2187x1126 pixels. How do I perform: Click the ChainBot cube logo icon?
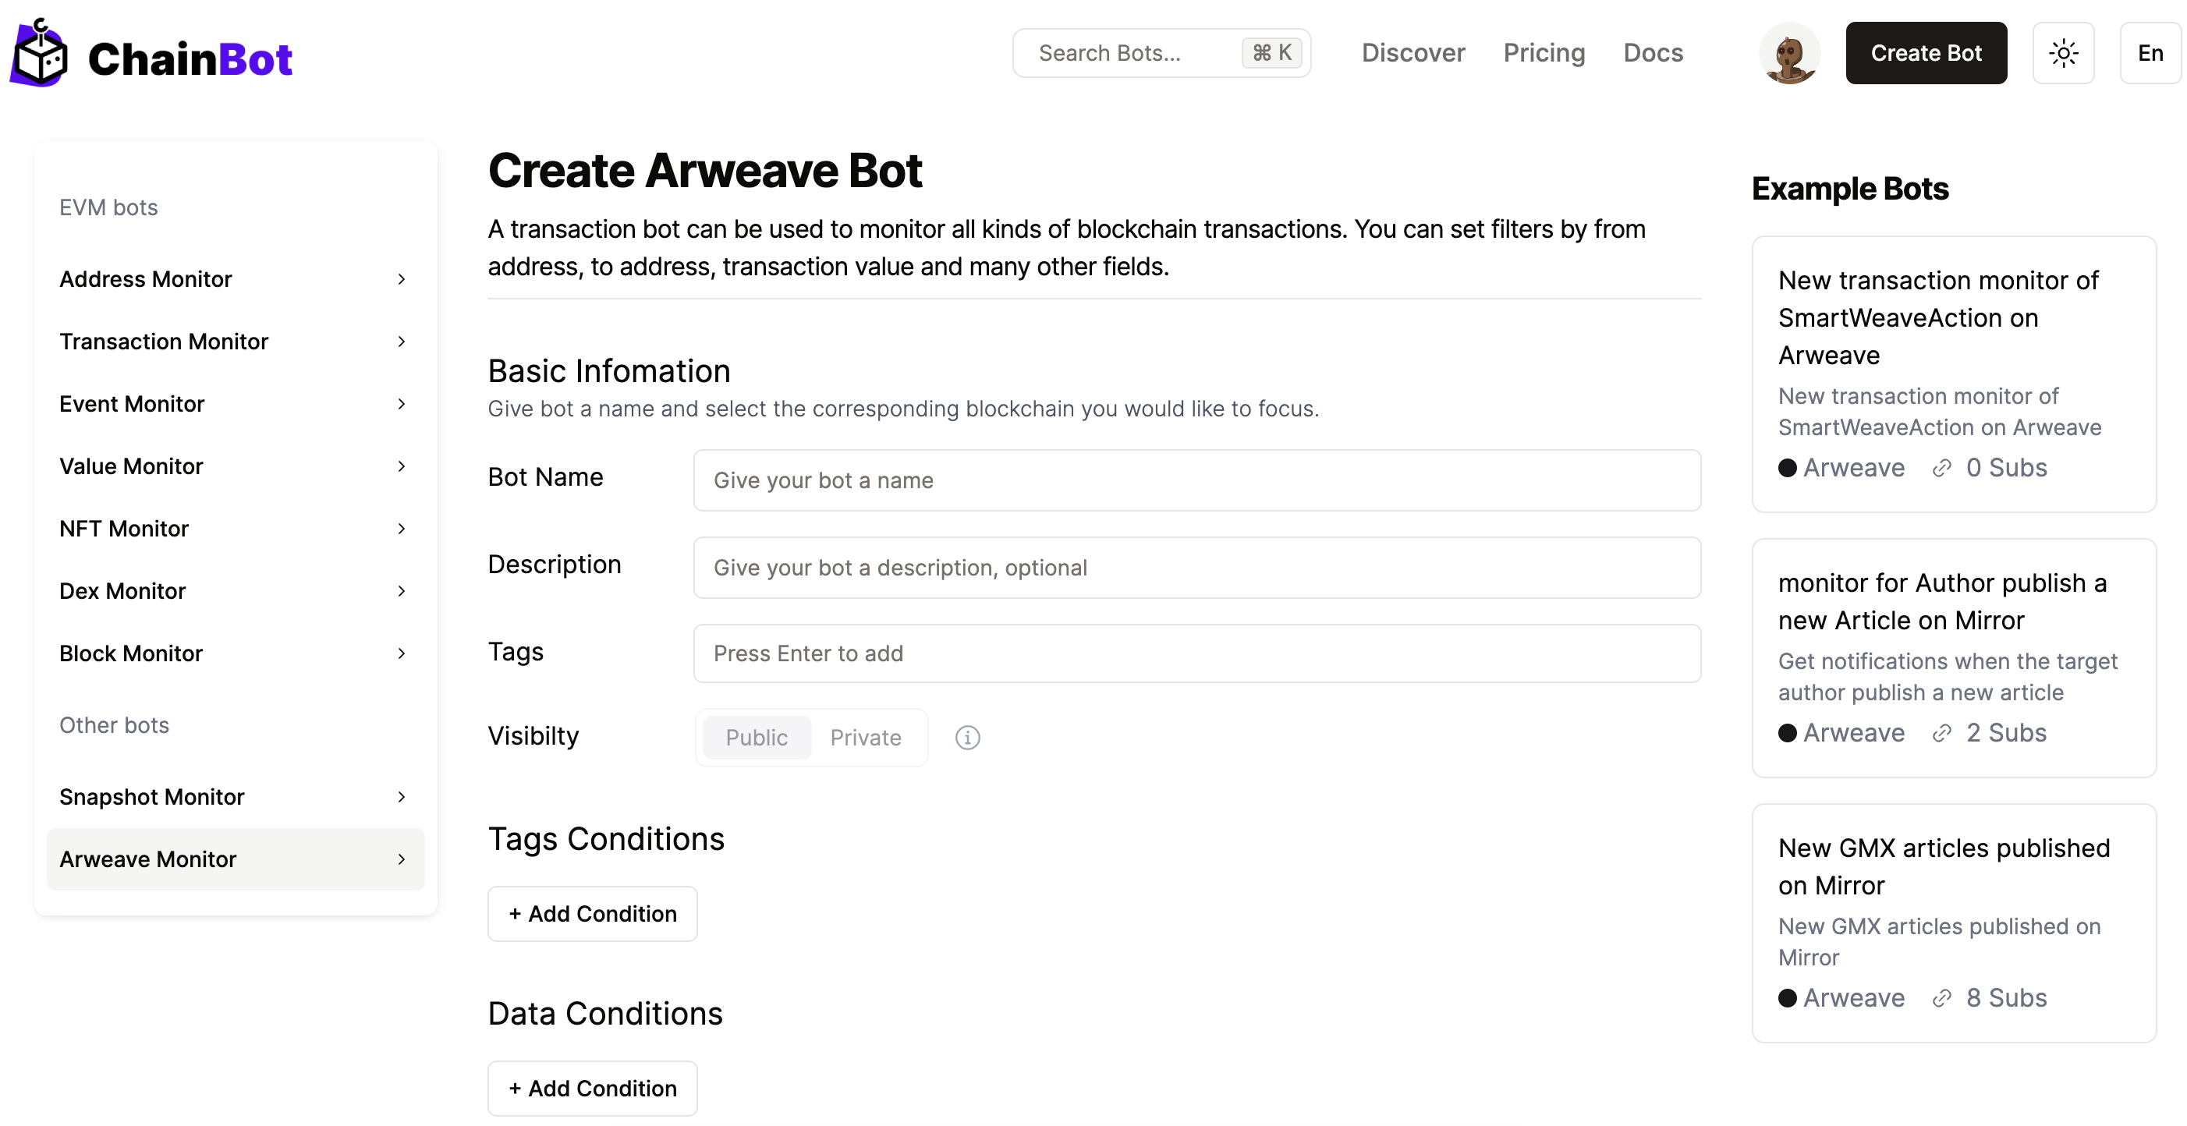[39, 55]
